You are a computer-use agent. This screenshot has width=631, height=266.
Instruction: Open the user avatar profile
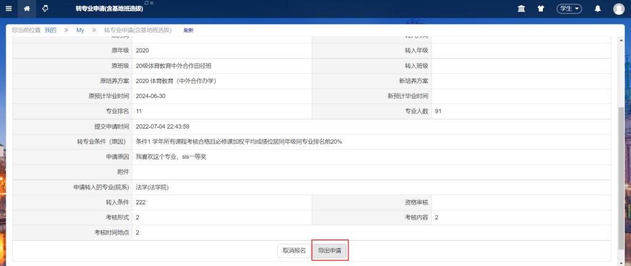click(619, 9)
